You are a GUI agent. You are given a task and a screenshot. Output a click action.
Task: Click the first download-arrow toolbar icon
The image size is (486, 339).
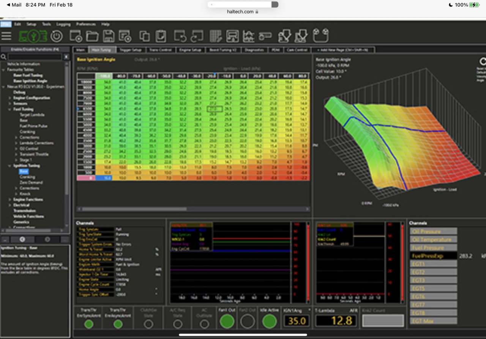click(285, 36)
